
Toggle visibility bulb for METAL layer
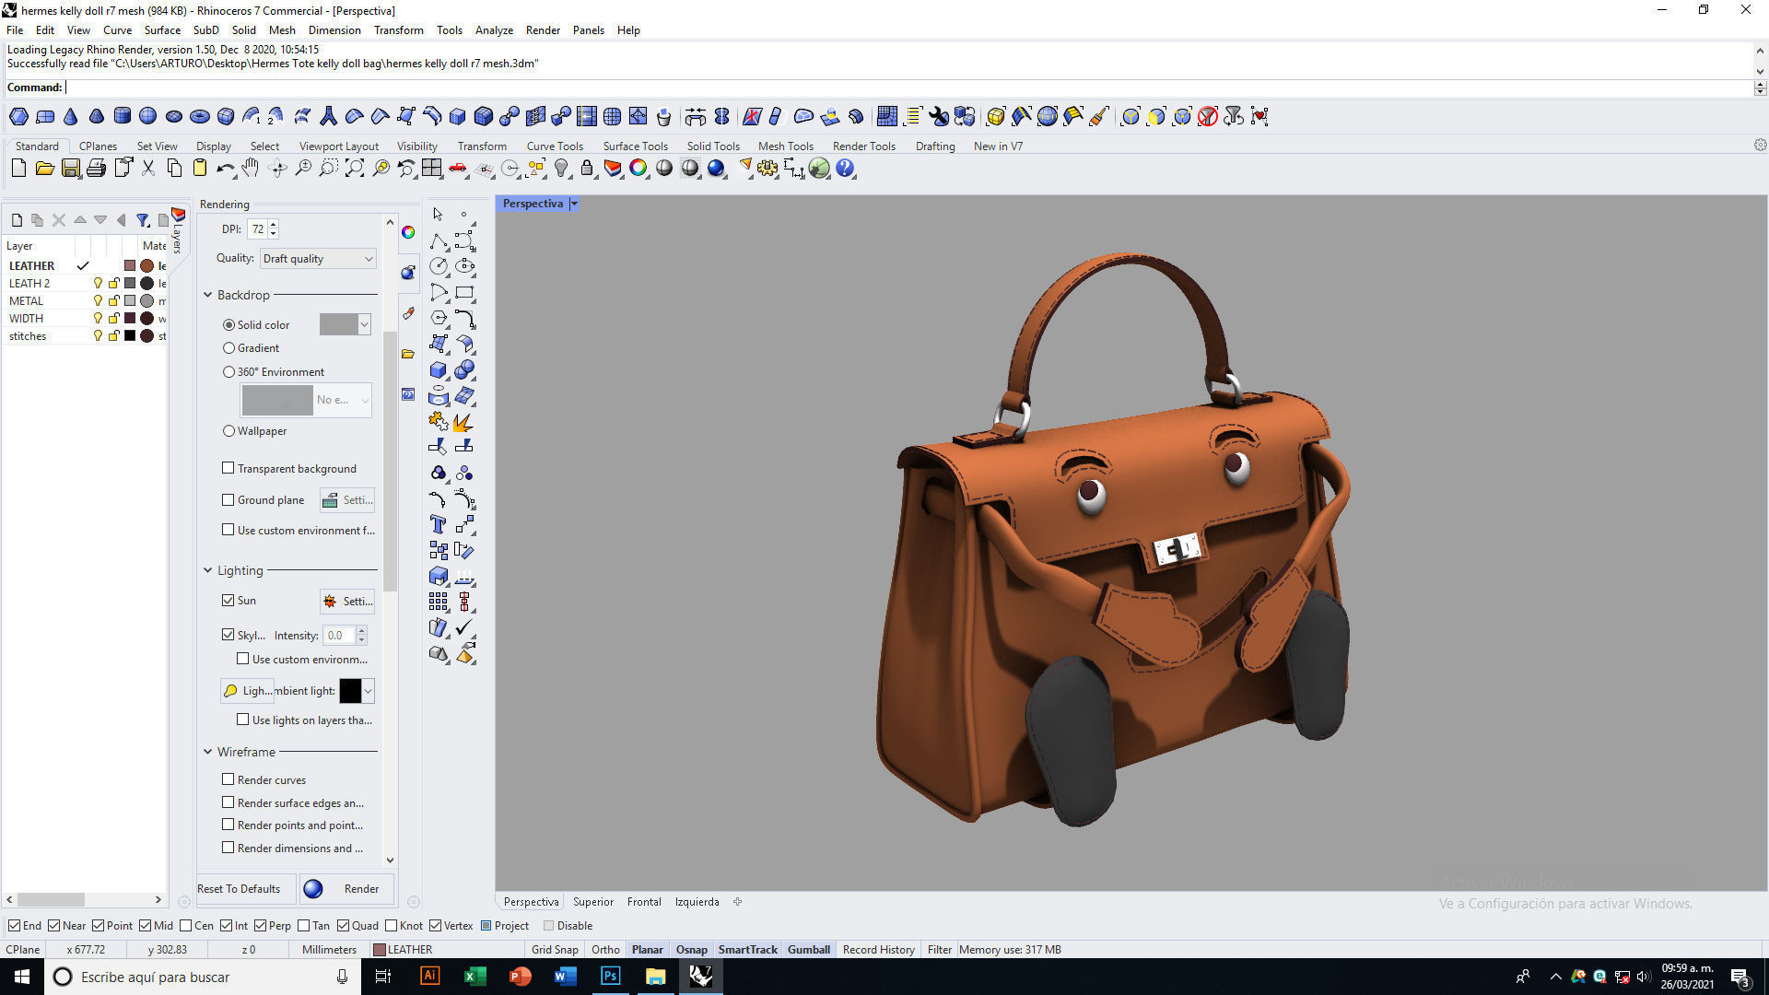click(98, 301)
